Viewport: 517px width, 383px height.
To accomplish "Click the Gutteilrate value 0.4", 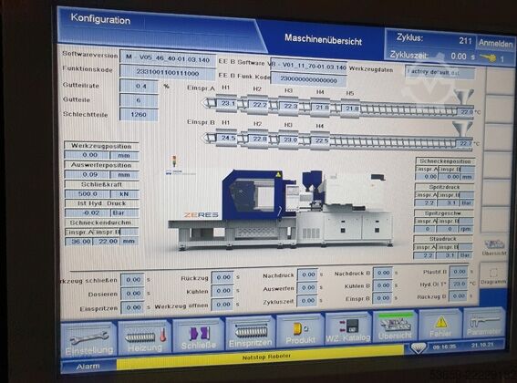I will [x=139, y=86].
